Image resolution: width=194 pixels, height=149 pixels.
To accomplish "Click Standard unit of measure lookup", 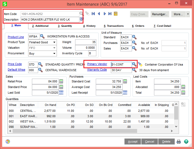I will click(x=134, y=37).
